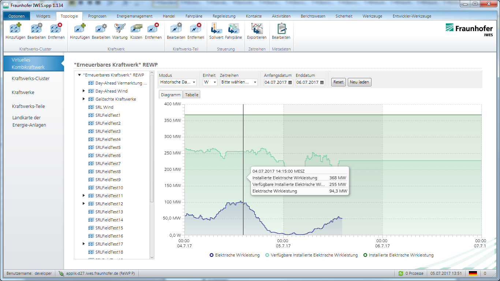Open the Modus dropdown
The width and height of the screenshot is (500, 281).
coord(178,82)
